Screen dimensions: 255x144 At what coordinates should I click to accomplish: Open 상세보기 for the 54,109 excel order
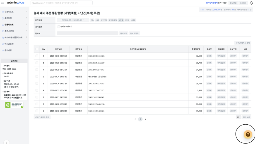tap(233, 77)
